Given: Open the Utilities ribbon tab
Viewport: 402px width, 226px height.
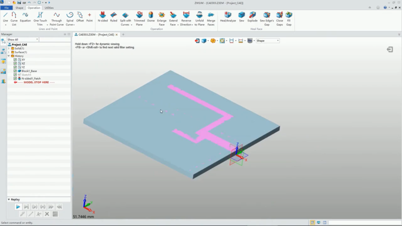Looking at the screenshot, I should click(x=49, y=8).
